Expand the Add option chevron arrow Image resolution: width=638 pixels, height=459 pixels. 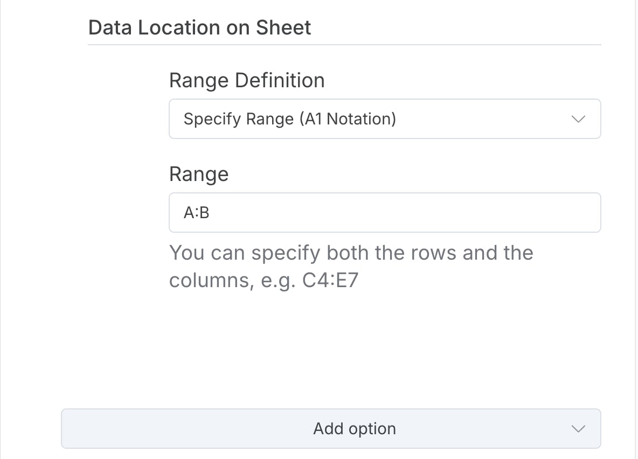click(x=578, y=429)
